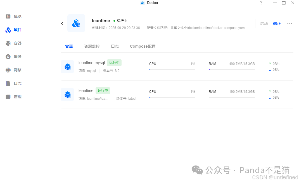Click the project status 运行中 next to title
The width and height of the screenshot is (299, 182).
(x=122, y=21)
